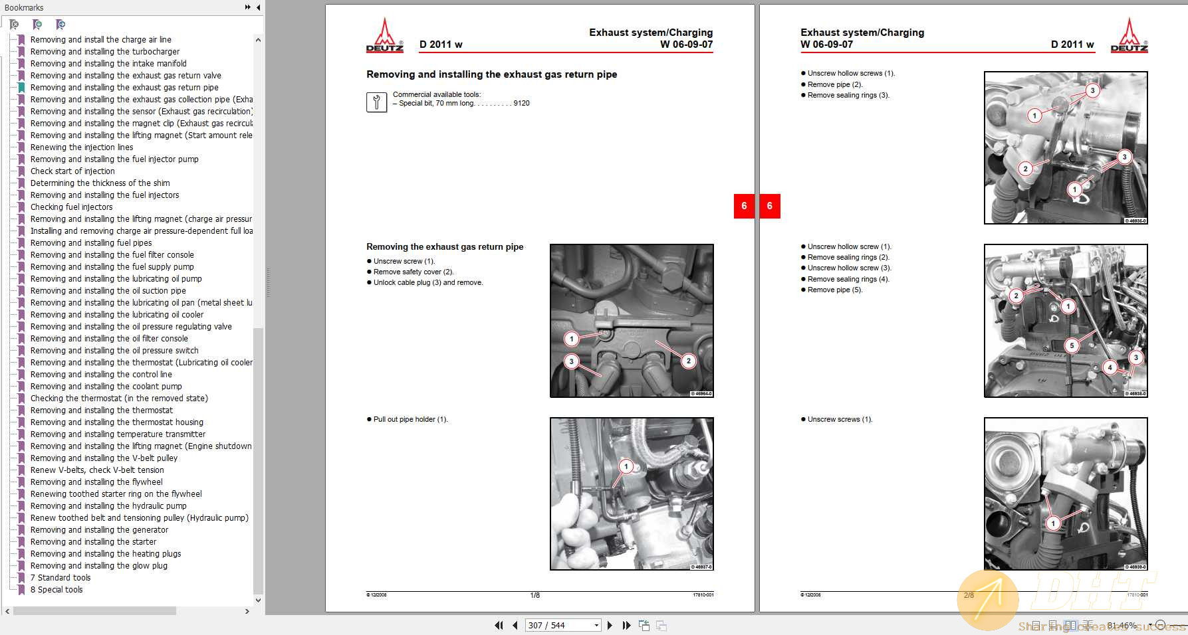Image resolution: width=1188 pixels, height=635 pixels.
Task: Go to the first page with the double-left arrow
Action: tap(499, 625)
